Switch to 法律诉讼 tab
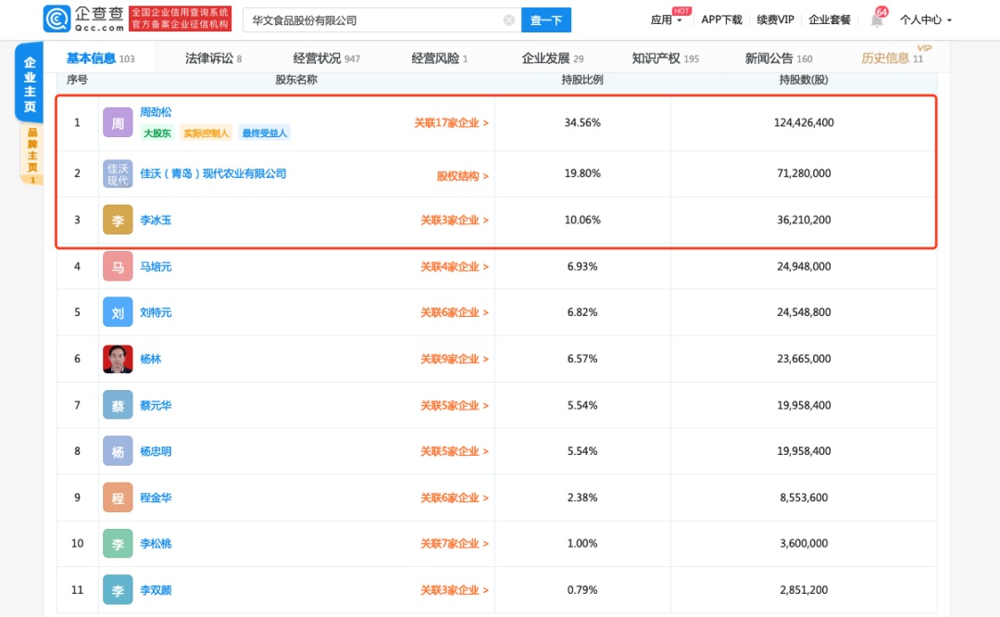 tap(213, 58)
